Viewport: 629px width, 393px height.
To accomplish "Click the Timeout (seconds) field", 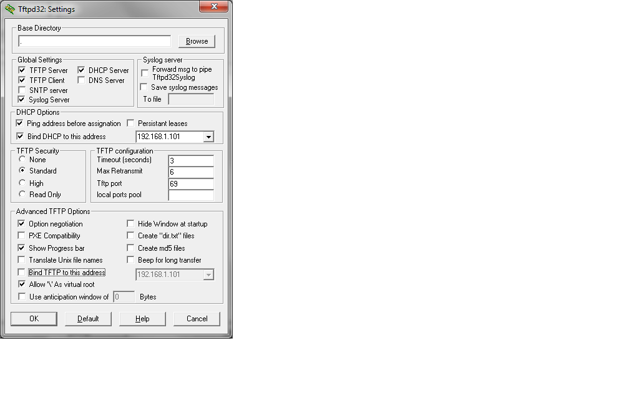I will click(x=191, y=161).
